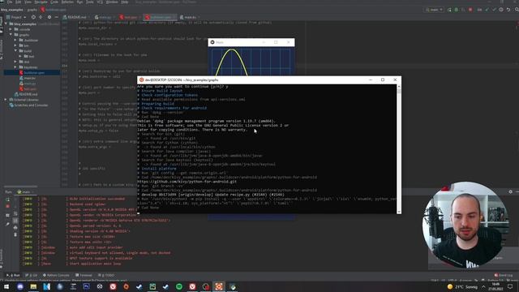Open the Python Console tool window button
The width and height of the screenshot is (519, 292).
(56, 275)
